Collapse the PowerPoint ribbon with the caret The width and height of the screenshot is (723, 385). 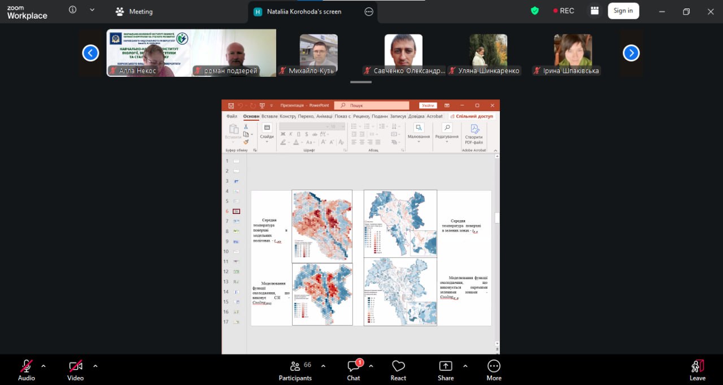(495, 150)
